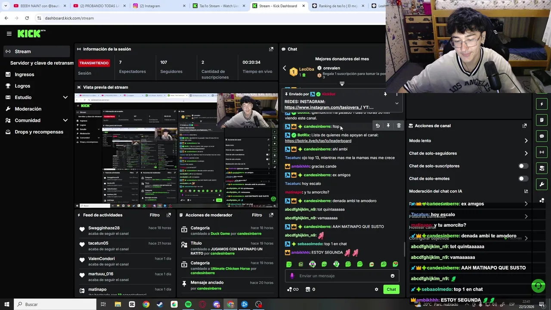
Task: Collapse the top donors section handle
Action: point(342,84)
